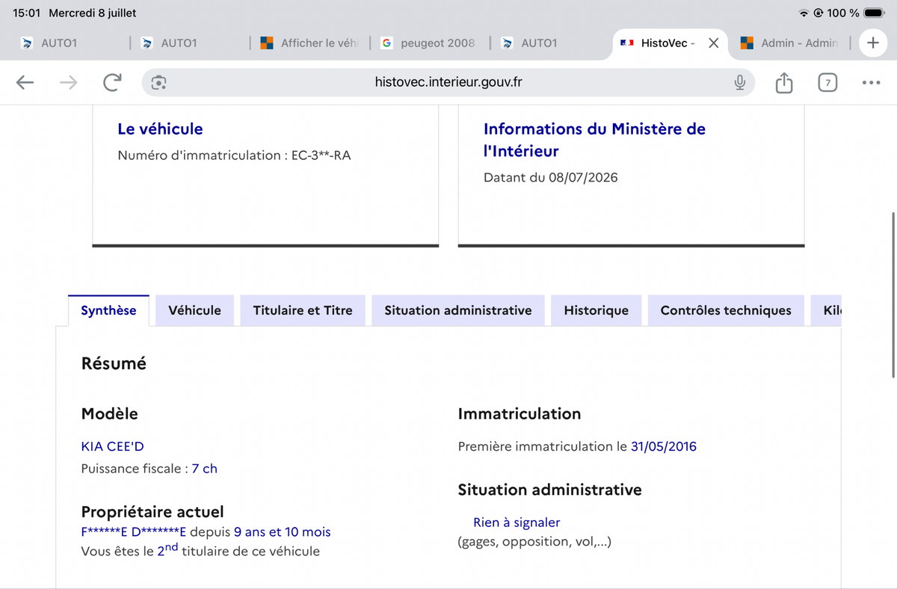
Task: Select the Historique tab
Action: 597,310
